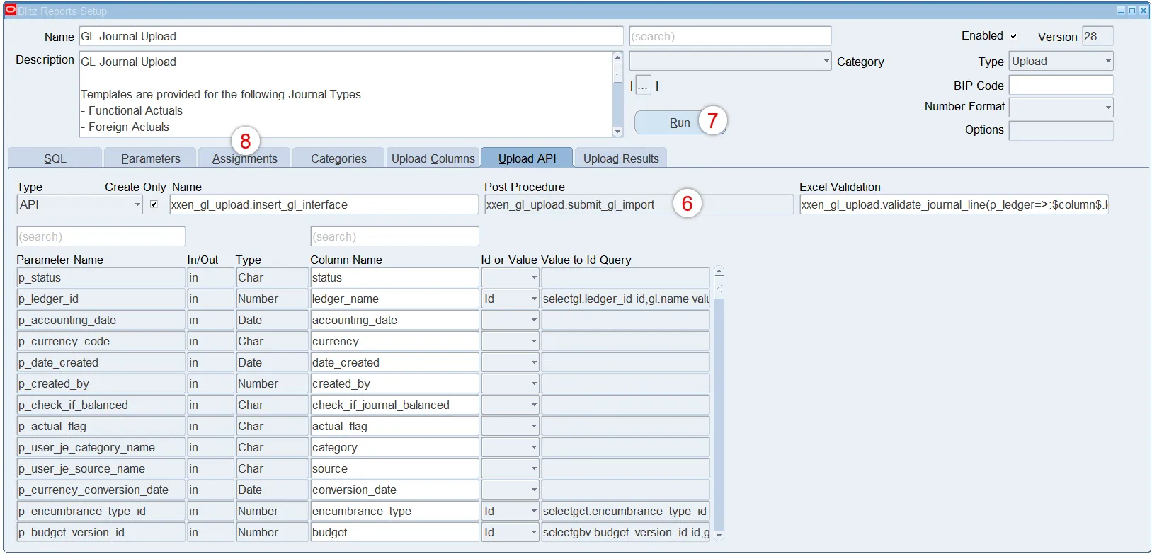Screen dimensions: 1152x554
Task: Click the Excel Validation field
Action: pyautogui.click(x=954, y=204)
